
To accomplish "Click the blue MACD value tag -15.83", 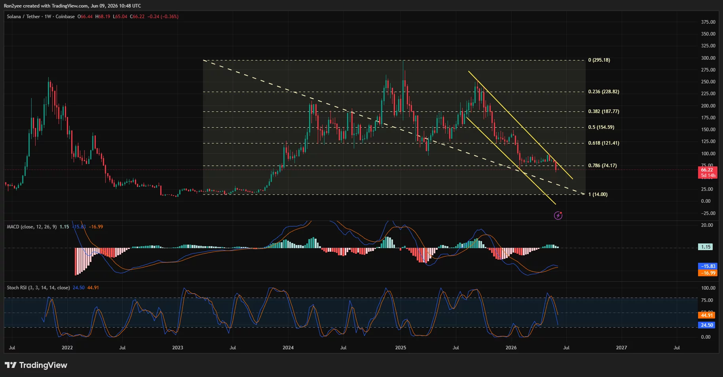I will pyautogui.click(x=708, y=266).
